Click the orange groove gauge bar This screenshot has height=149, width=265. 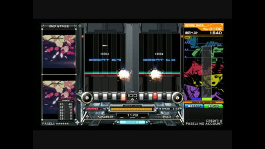coord(132,109)
